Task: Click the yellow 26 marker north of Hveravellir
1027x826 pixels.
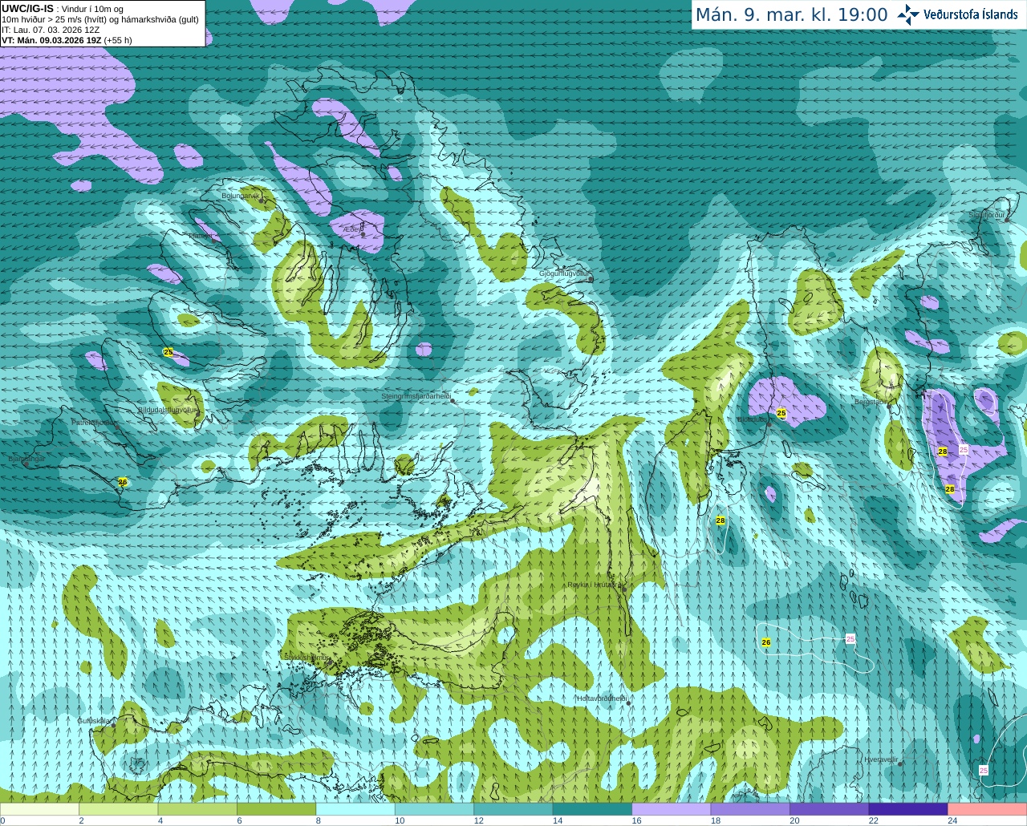Action: click(x=766, y=642)
